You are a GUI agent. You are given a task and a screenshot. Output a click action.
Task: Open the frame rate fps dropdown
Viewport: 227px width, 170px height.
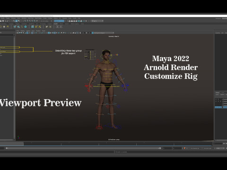click(x=220, y=148)
